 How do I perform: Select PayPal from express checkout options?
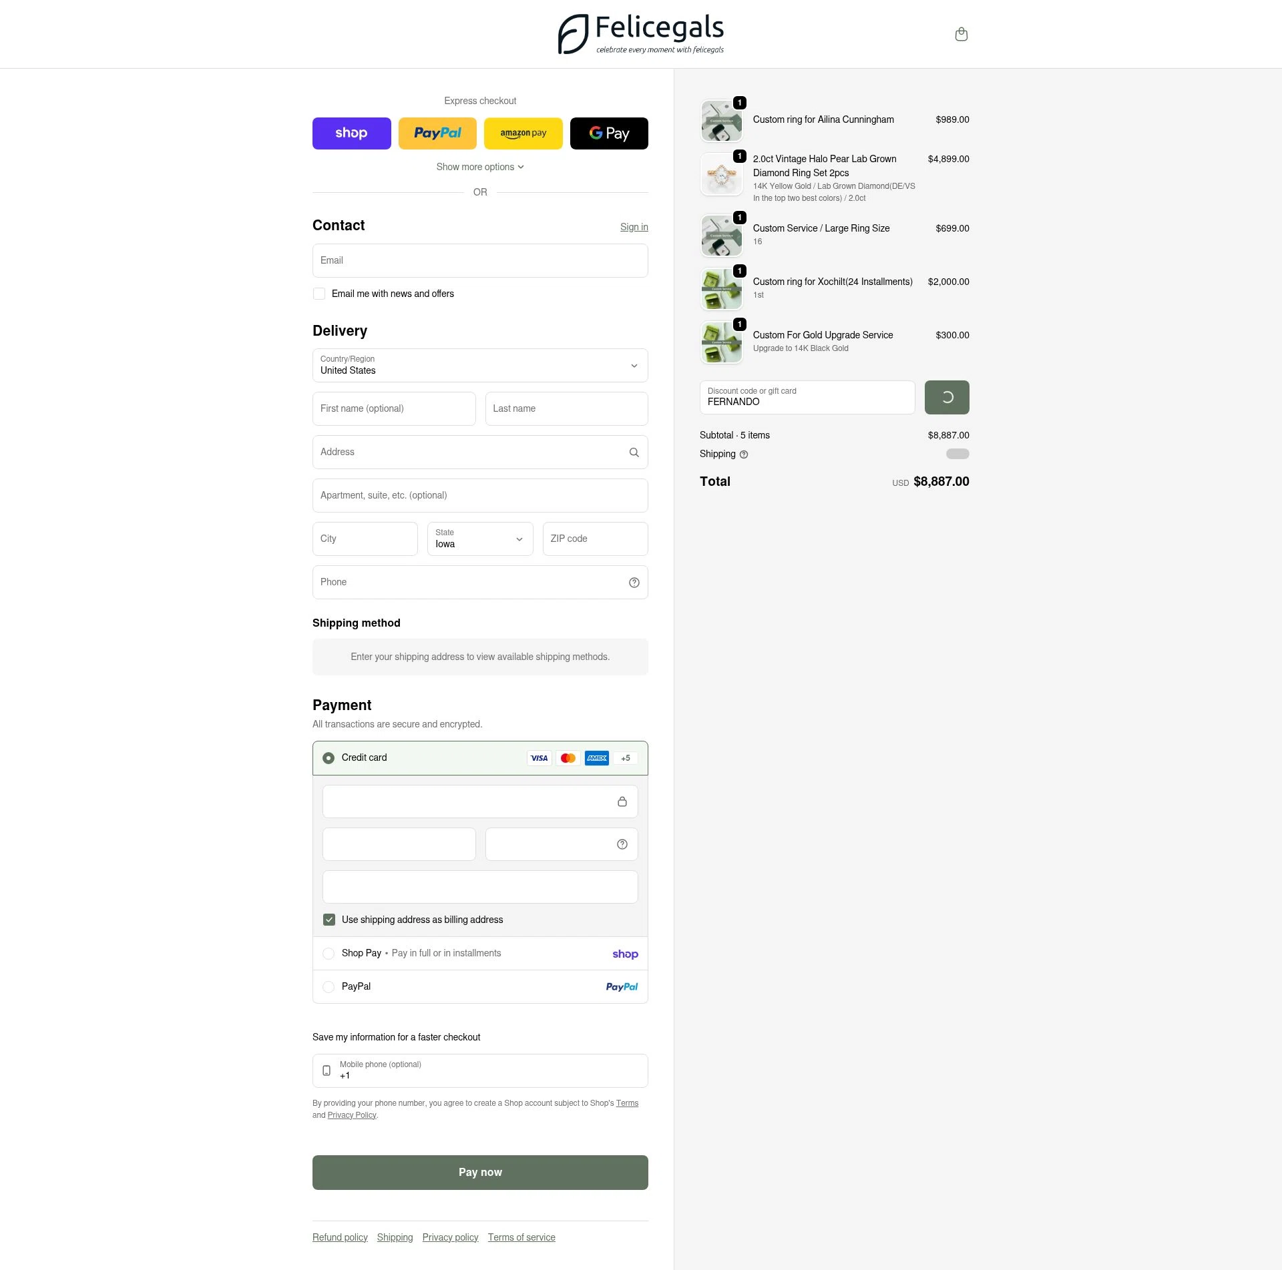point(437,133)
